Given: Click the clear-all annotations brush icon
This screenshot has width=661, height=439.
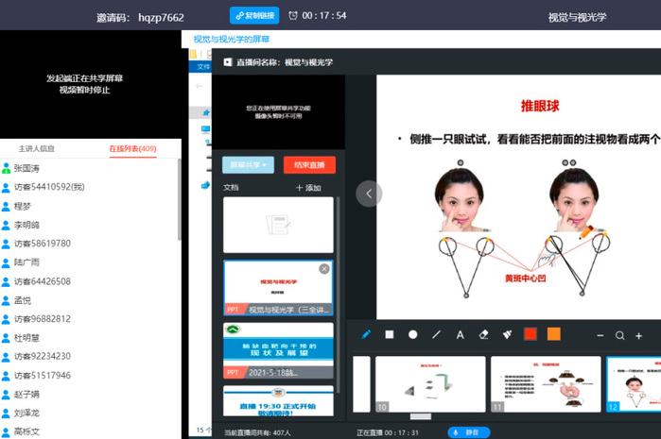Looking at the screenshot, I should click(507, 334).
